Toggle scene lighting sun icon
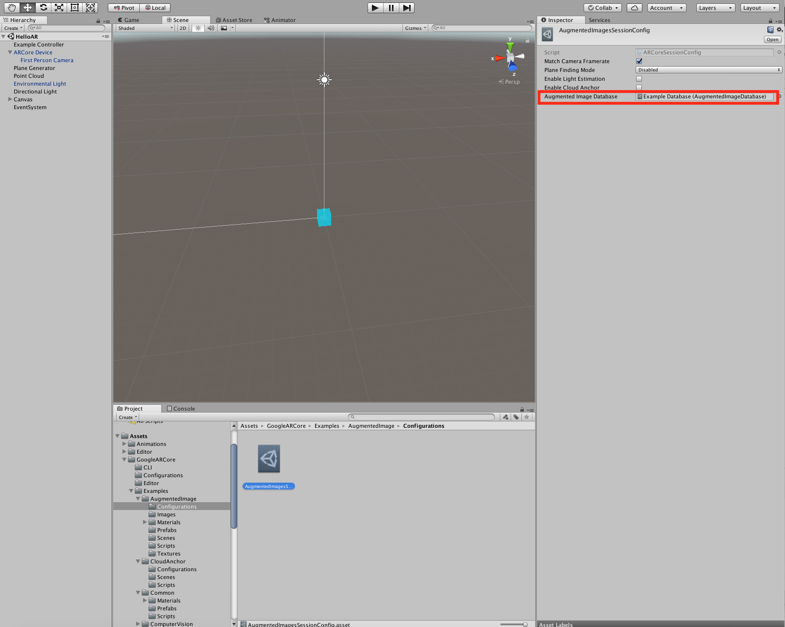 198,28
